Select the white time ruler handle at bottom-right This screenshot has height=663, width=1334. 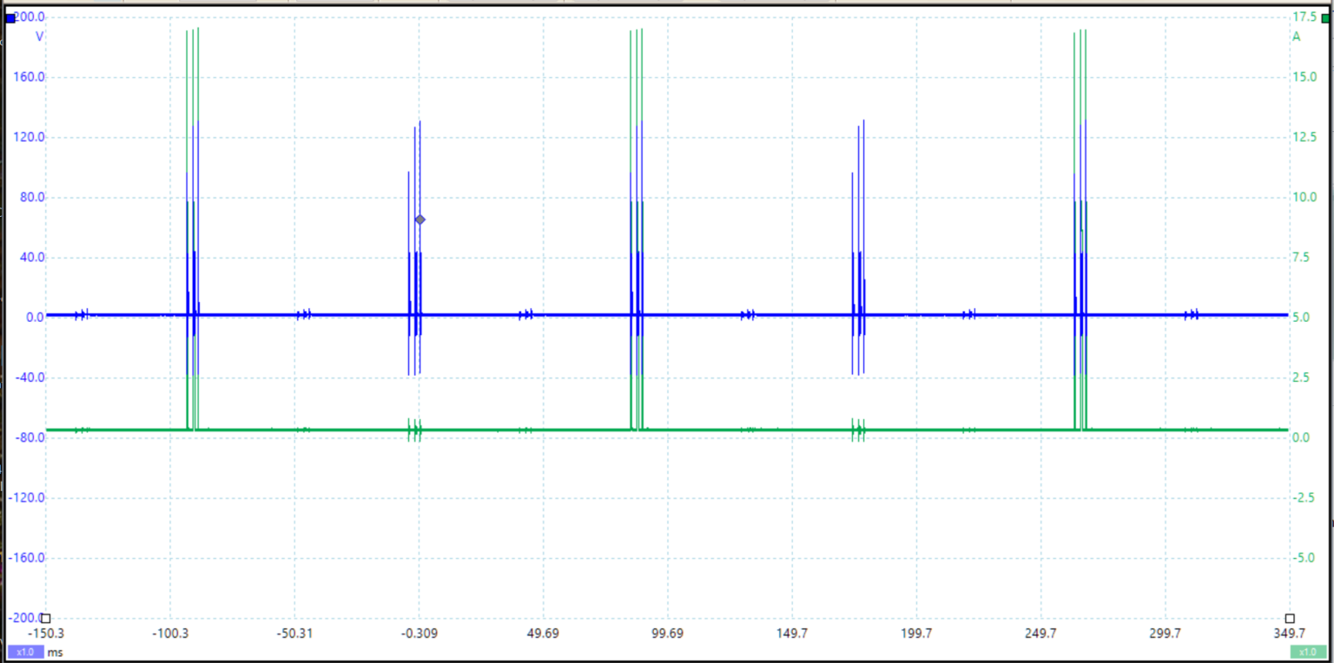click(x=1290, y=618)
